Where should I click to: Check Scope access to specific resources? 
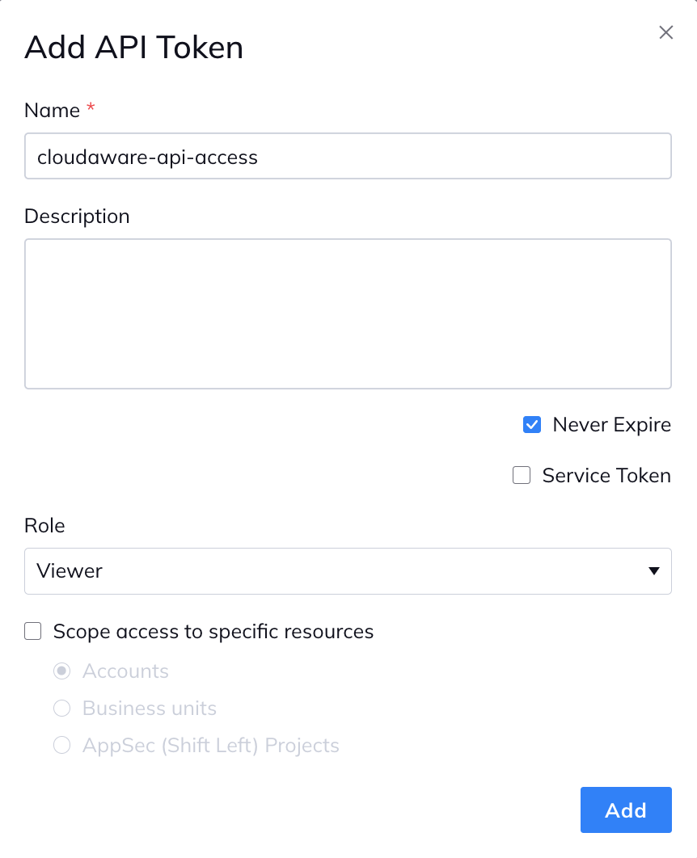[32, 631]
